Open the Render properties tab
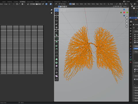 (x=131, y=28)
